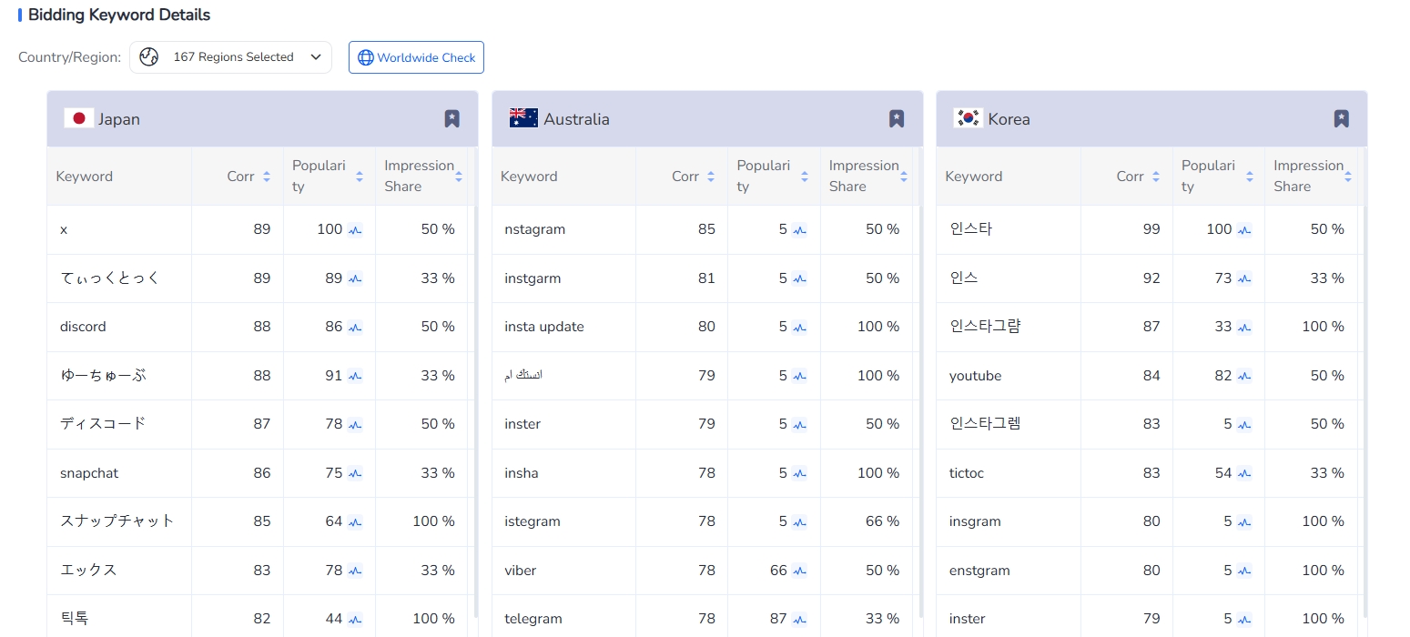Toggle sorting on Korea's Impression Share column
Image resolution: width=1410 pixels, height=637 pixels.
click(1348, 177)
